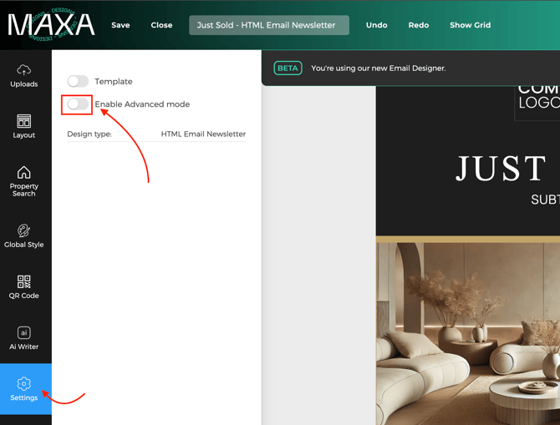Click Show Grid option

(470, 25)
